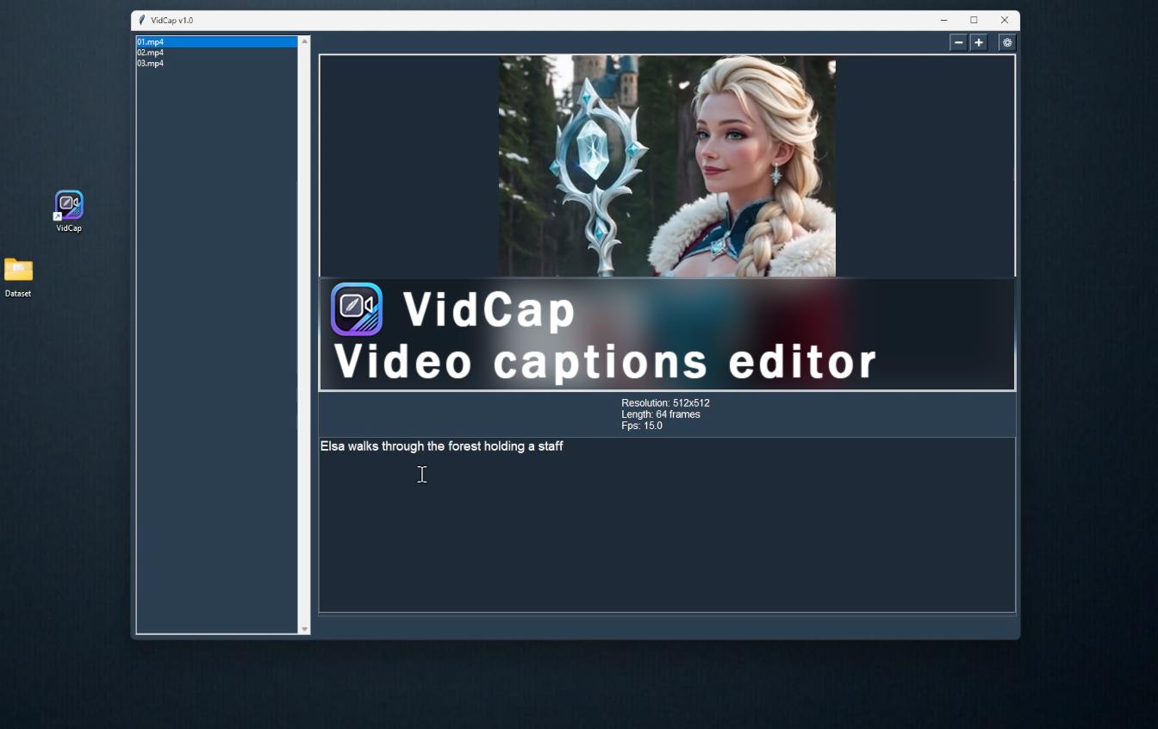Click the 'Fps: 15.0' text

click(642, 426)
